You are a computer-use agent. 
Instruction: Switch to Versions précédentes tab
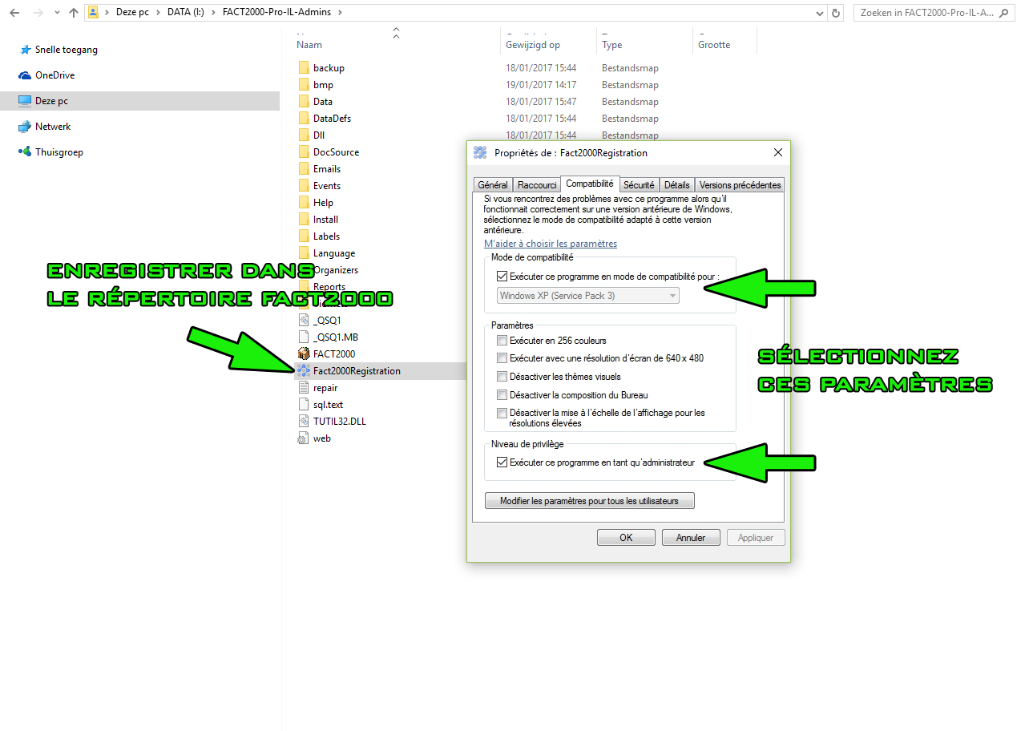(x=740, y=185)
